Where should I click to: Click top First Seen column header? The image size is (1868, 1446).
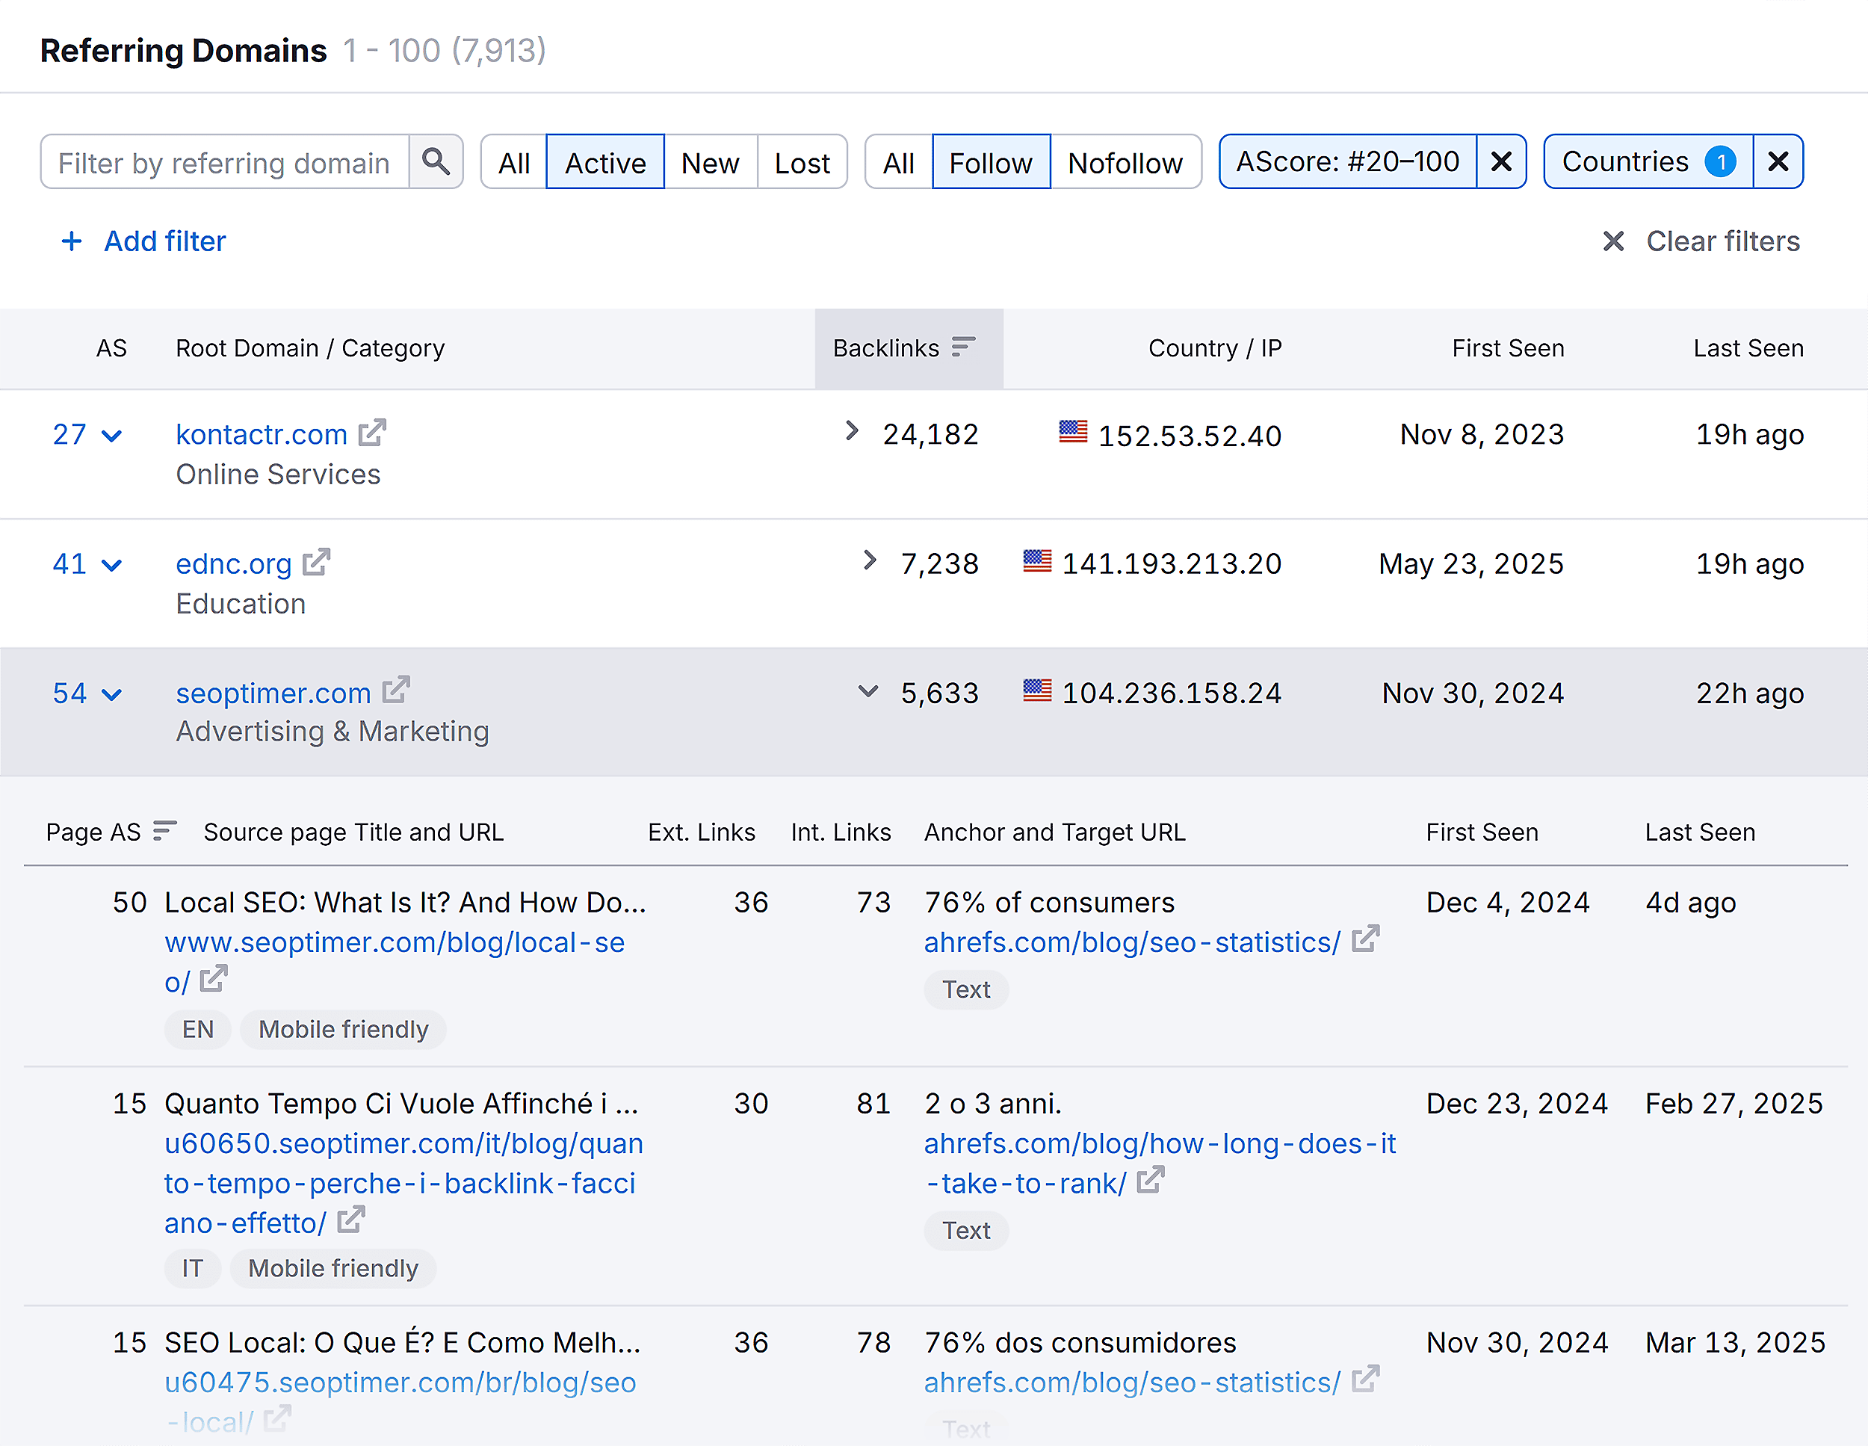[1508, 348]
